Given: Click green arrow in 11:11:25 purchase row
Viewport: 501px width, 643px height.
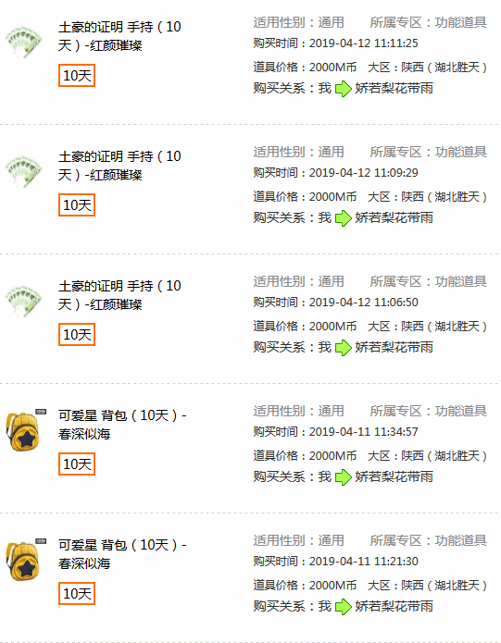Looking at the screenshot, I should pyautogui.click(x=343, y=89).
